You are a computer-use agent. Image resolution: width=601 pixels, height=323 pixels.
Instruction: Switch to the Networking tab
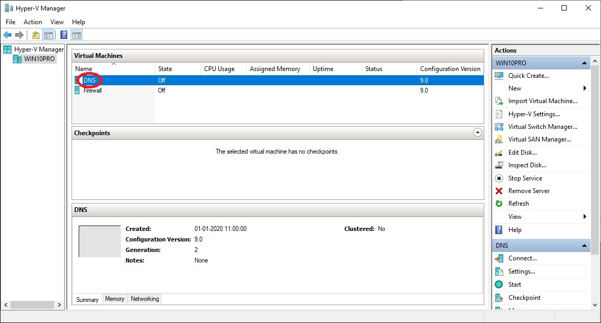[145, 299]
